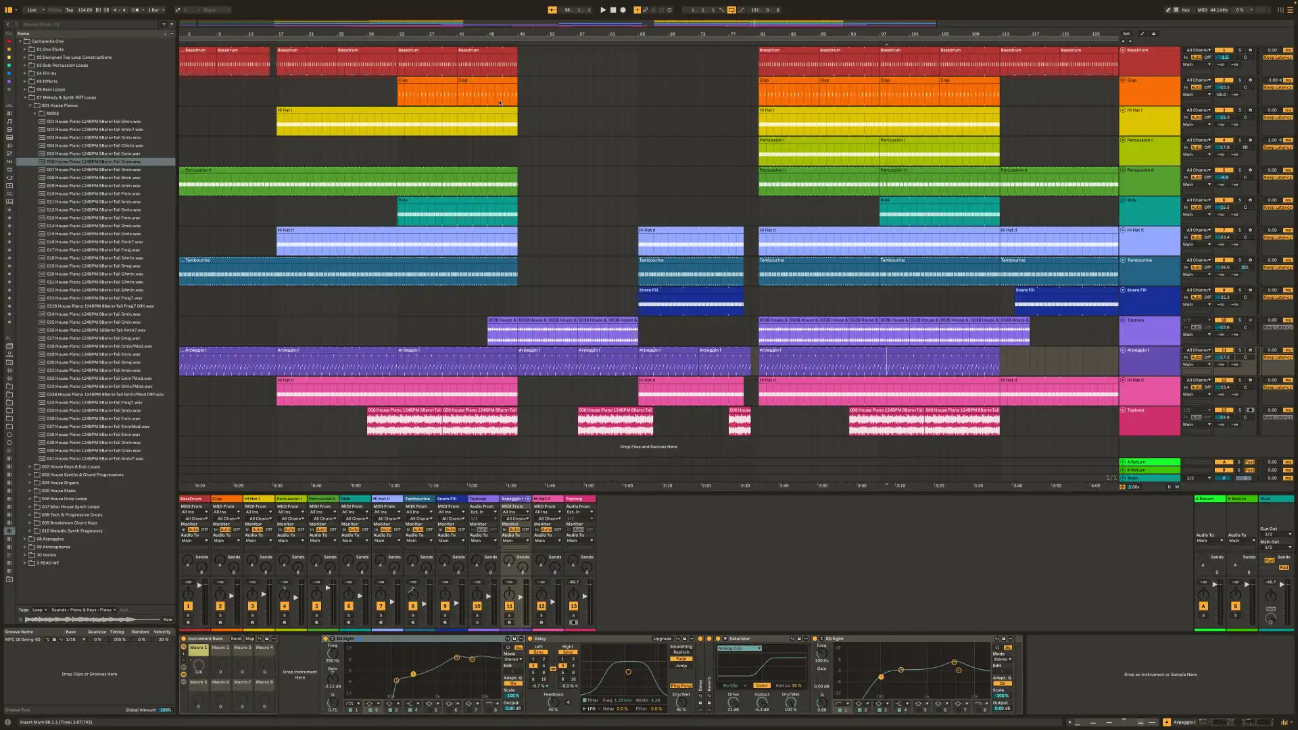Viewport: 1298px width, 730px height.
Task: Focus the browser search field
Action: click(88, 24)
